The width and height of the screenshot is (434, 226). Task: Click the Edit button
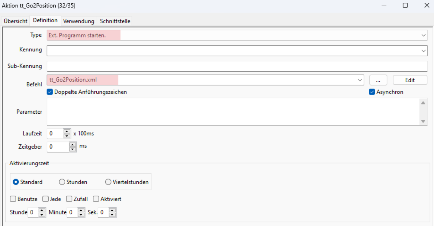(410, 80)
